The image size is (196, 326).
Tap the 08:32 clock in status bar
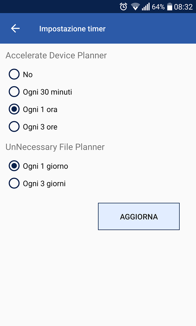(x=183, y=7)
